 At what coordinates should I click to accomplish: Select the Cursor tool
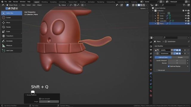coord(12,18)
